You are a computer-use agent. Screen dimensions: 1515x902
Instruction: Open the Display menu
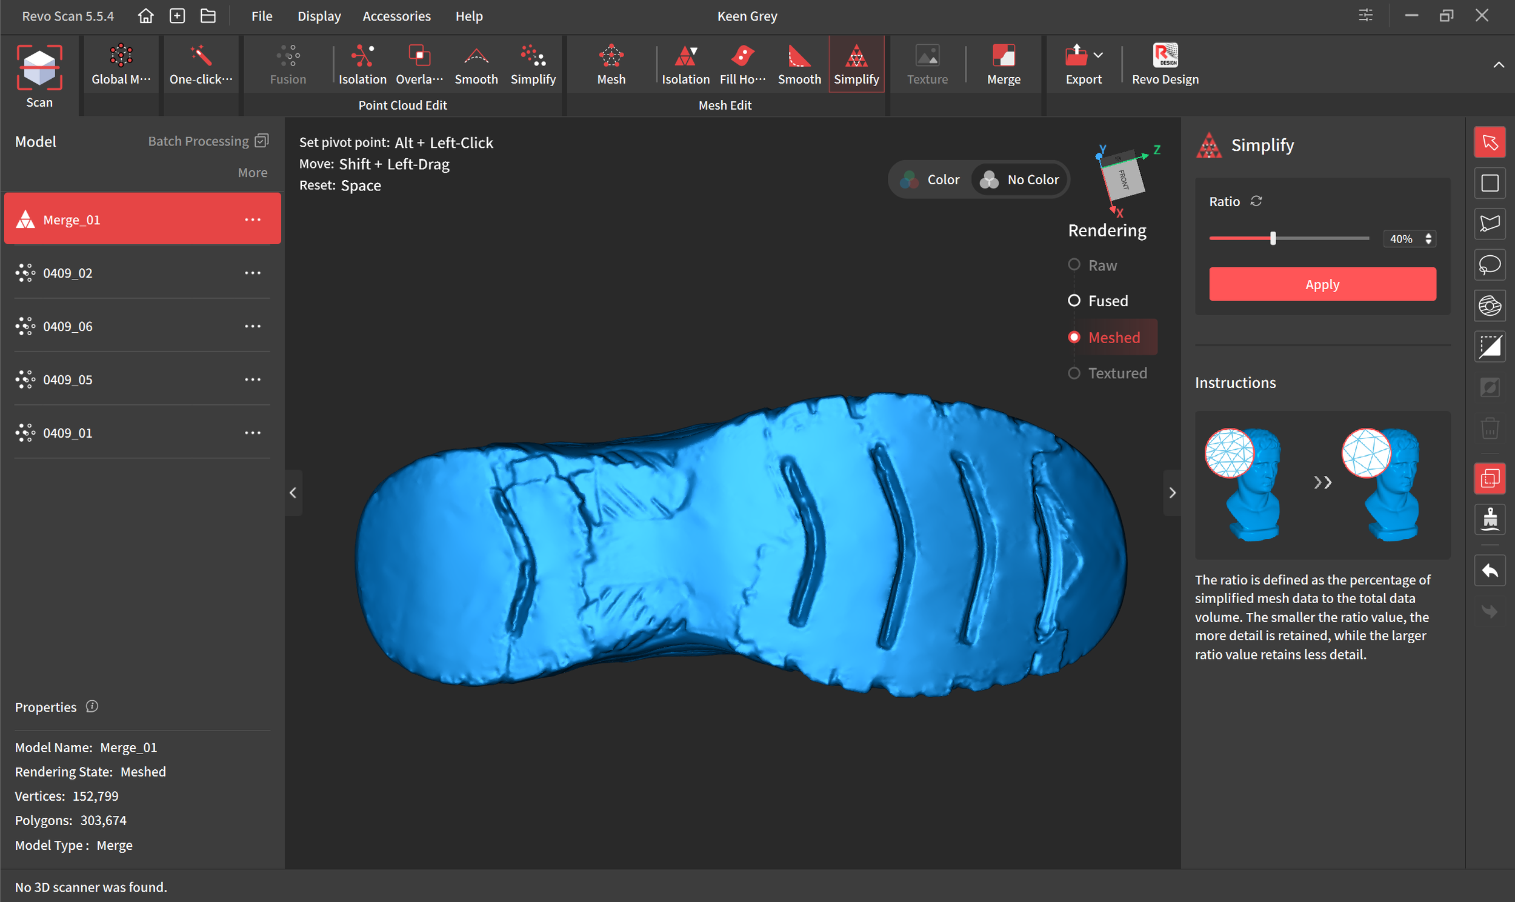[x=318, y=16]
